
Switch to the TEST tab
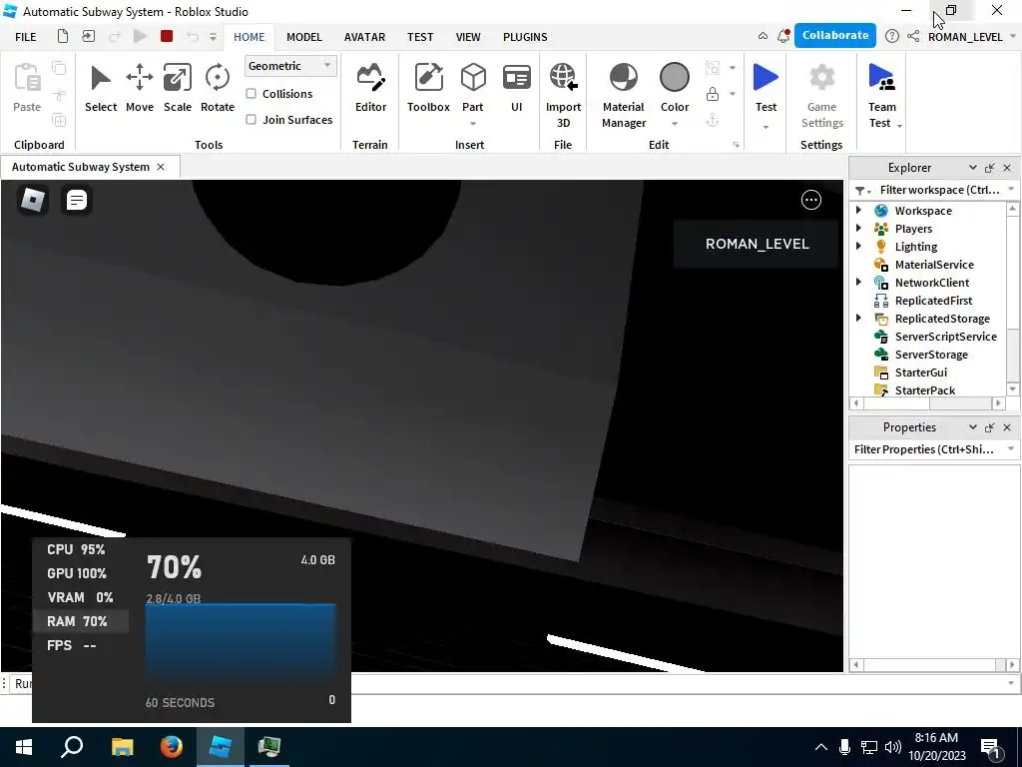click(x=420, y=37)
